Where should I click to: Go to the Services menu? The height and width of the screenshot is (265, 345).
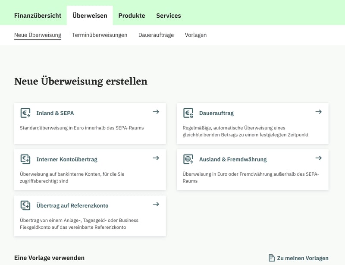click(x=168, y=16)
